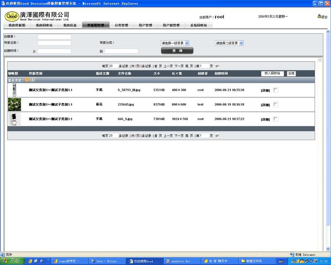Click go button in bottom pagination bar
This screenshot has height=265, width=331.
217,135
